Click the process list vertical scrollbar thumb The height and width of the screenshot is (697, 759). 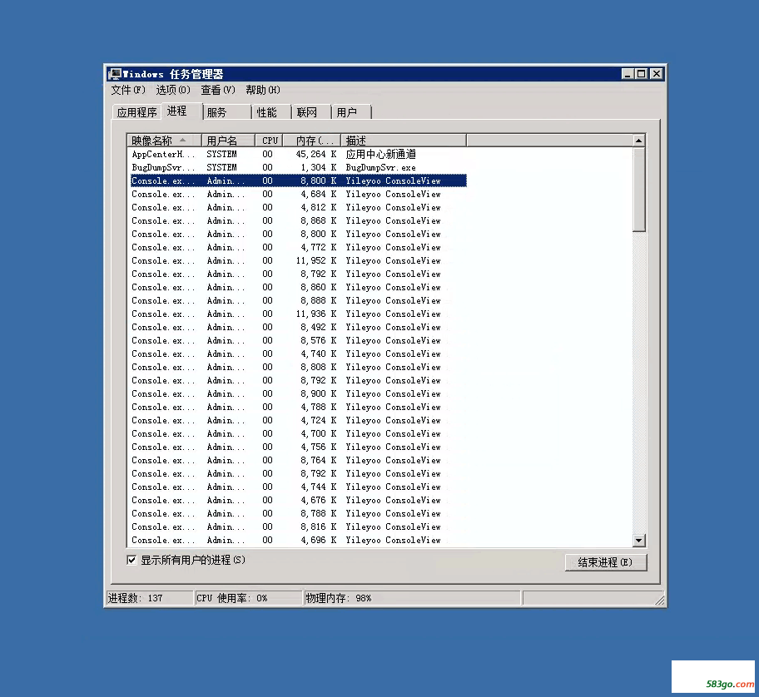coord(639,190)
